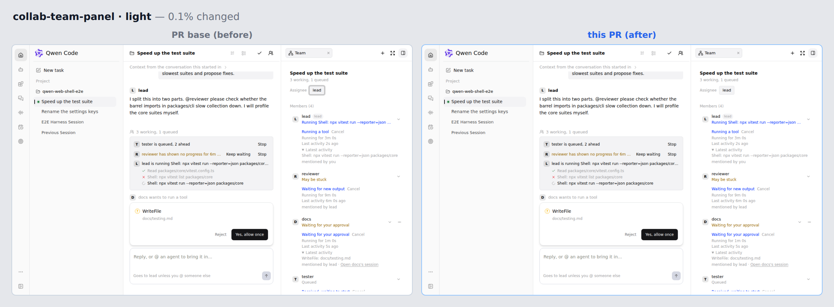Open the docs member more options in the after panel
This screenshot has width=834, height=307.
click(x=809, y=222)
